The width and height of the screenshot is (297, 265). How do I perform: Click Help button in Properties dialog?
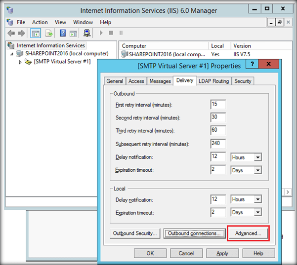258,253
